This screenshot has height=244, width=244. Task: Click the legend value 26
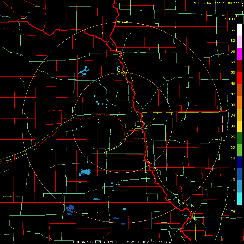233,137
